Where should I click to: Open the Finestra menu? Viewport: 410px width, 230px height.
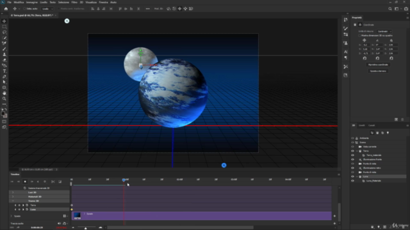103,2
